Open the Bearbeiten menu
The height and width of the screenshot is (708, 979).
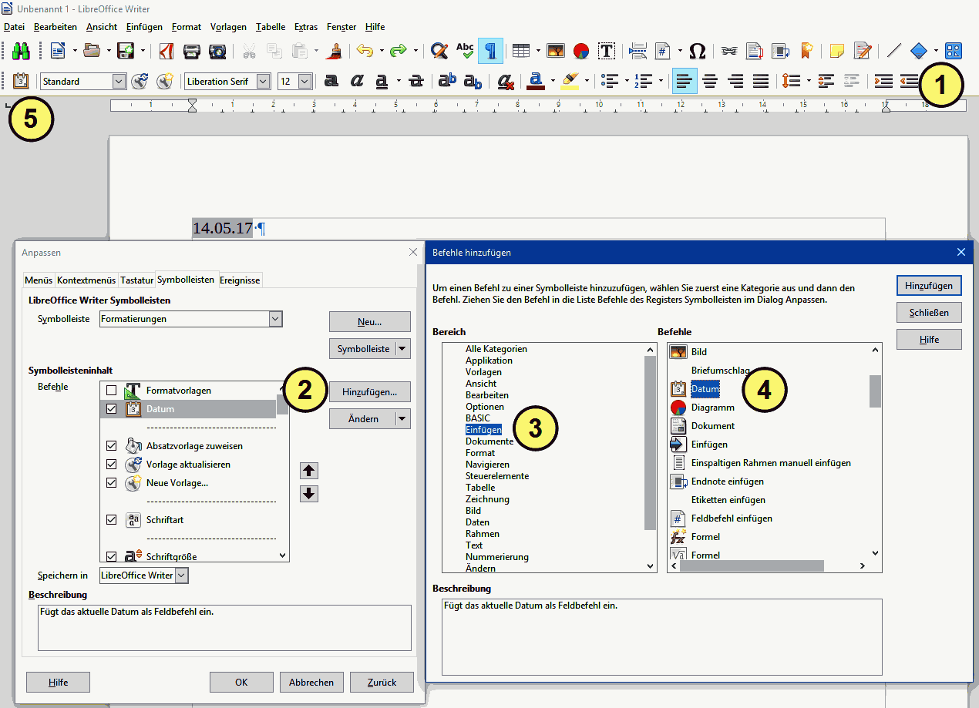pyautogui.click(x=56, y=27)
